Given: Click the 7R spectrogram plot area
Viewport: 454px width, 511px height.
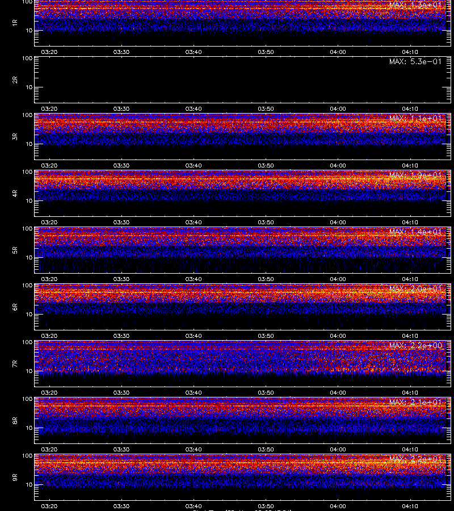Looking at the screenshot, I should point(243,364).
